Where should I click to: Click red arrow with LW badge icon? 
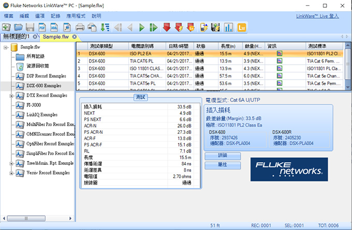[191, 27]
